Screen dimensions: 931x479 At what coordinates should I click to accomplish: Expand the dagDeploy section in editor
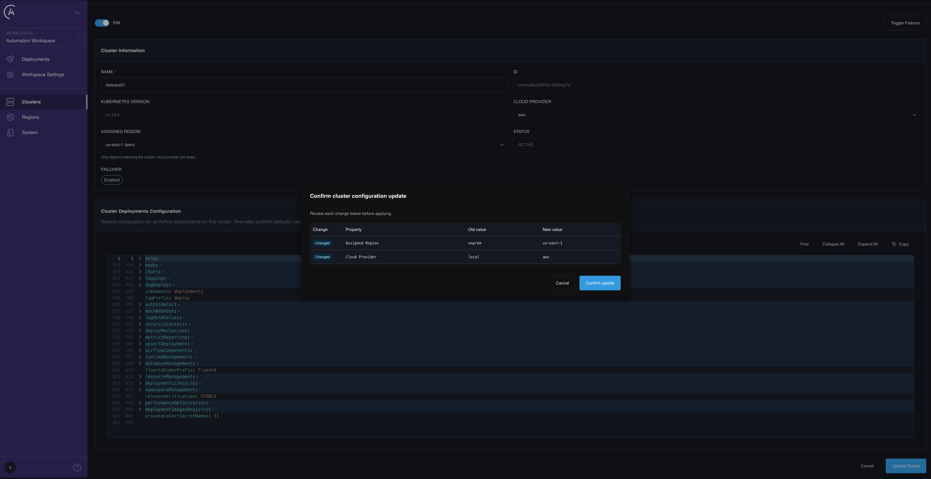point(140,285)
